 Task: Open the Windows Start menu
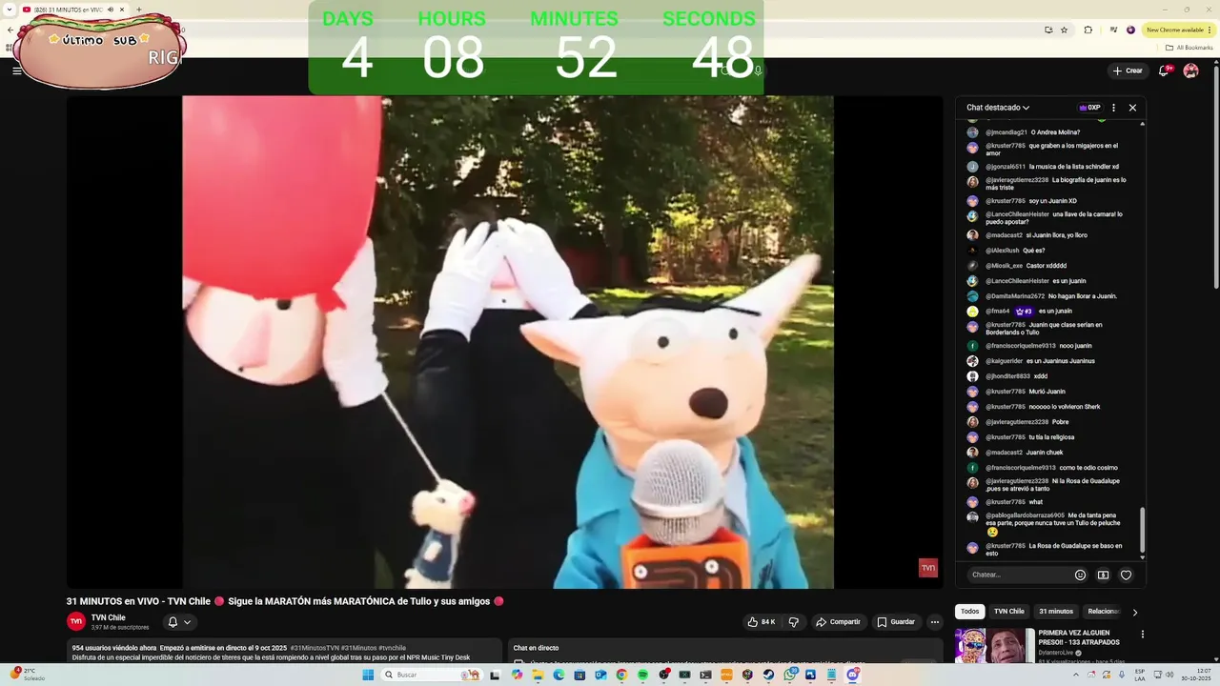pos(368,675)
